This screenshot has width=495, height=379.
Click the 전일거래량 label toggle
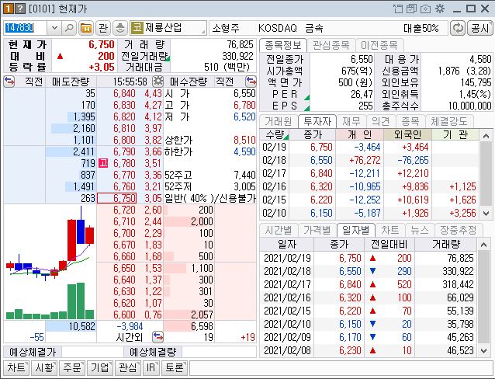point(144,56)
